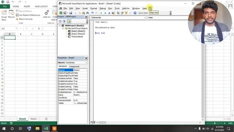Viewport: 234px width, 132px height.
Task: Add a new sheet with plus button
Action: point(46,119)
